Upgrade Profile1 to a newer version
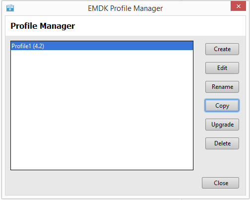This screenshot has width=250, height=200. click(222, 125)
